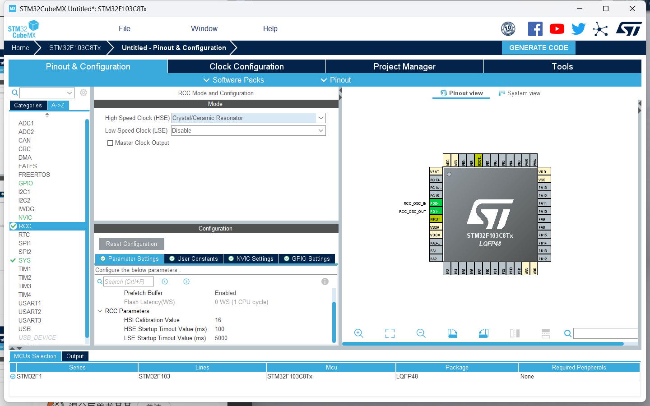Image resolution: width=650 pixels, height=406 pixels.
Task: Switch to the A->Z sorting tab
Action: point(58,105)
